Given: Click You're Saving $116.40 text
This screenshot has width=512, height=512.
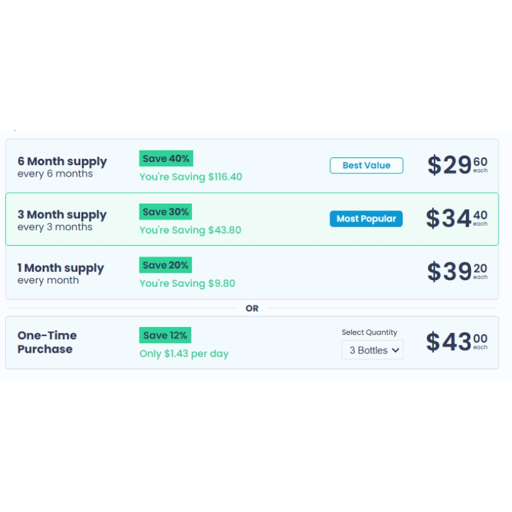Looking at the screenshot, I should coord(191,177).
